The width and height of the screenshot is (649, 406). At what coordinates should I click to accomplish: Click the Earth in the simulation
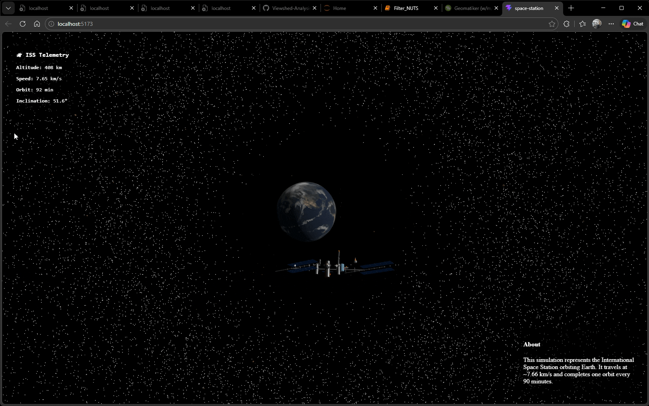pyautogui.click(x=306, y=212)
